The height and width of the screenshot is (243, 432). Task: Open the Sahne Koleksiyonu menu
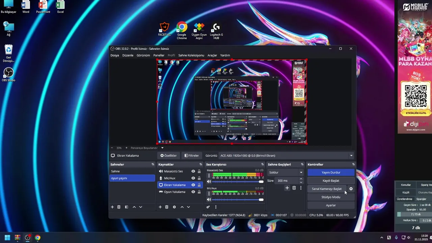tap(191, 55)
